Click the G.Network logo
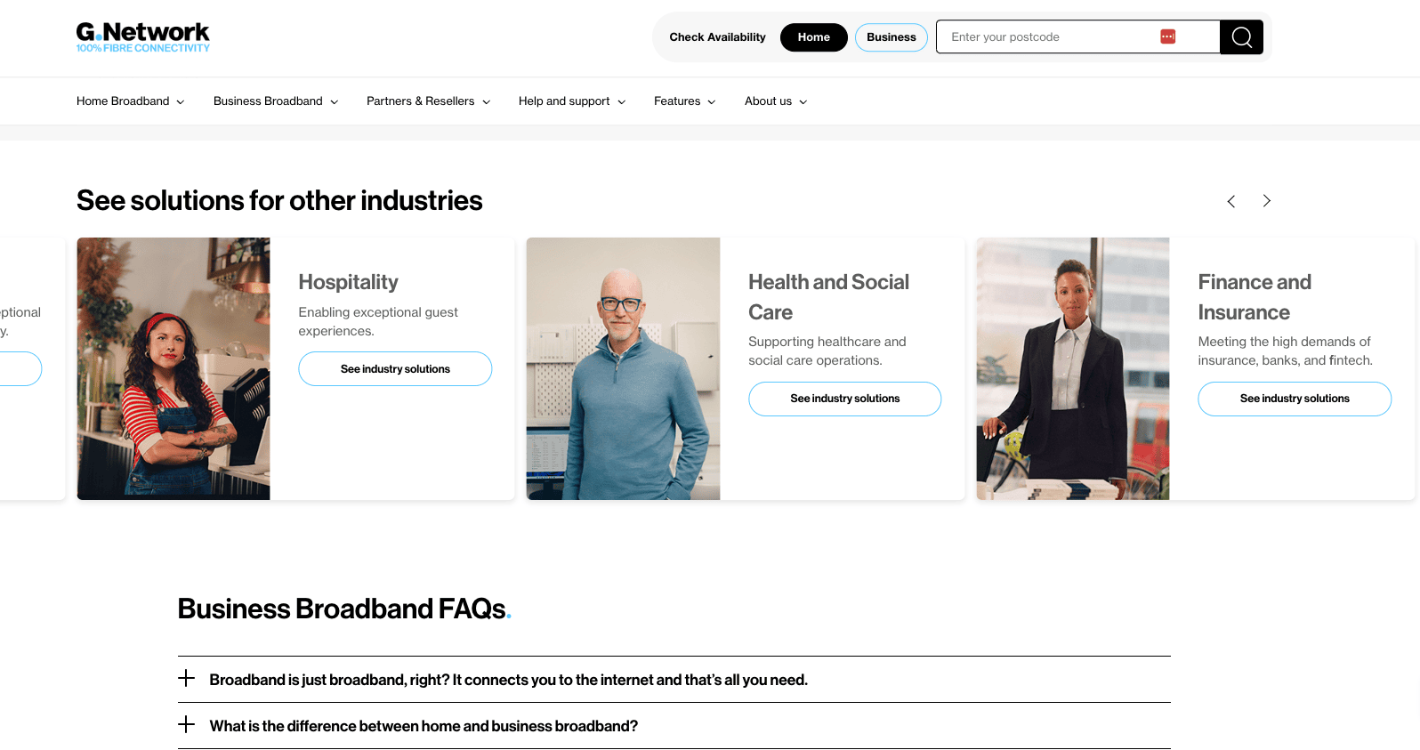Viewport: 1420px width, 750px height. pyautogui.click(x=142, y=37)
